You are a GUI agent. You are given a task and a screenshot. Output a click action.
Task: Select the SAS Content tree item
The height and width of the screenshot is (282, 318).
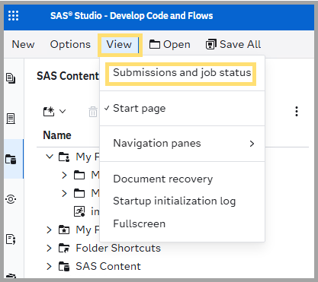[108, 267]
